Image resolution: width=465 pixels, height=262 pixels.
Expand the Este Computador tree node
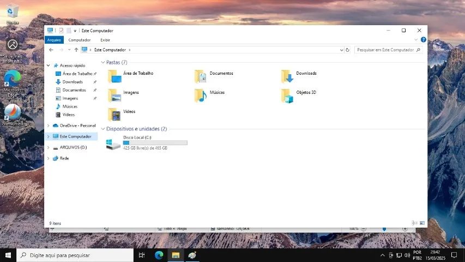pyautogui.click(x=49, y=136)
